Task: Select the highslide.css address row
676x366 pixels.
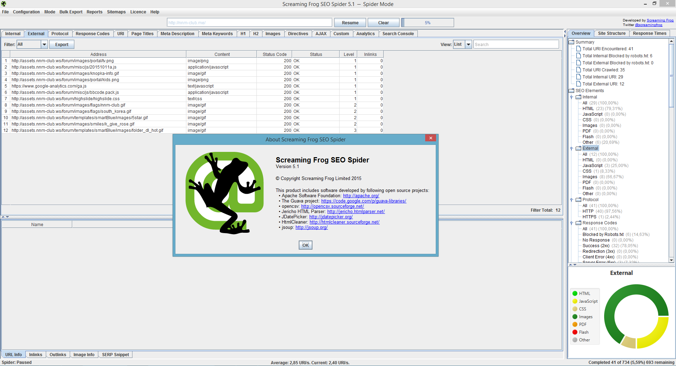Action: point(192,99)
